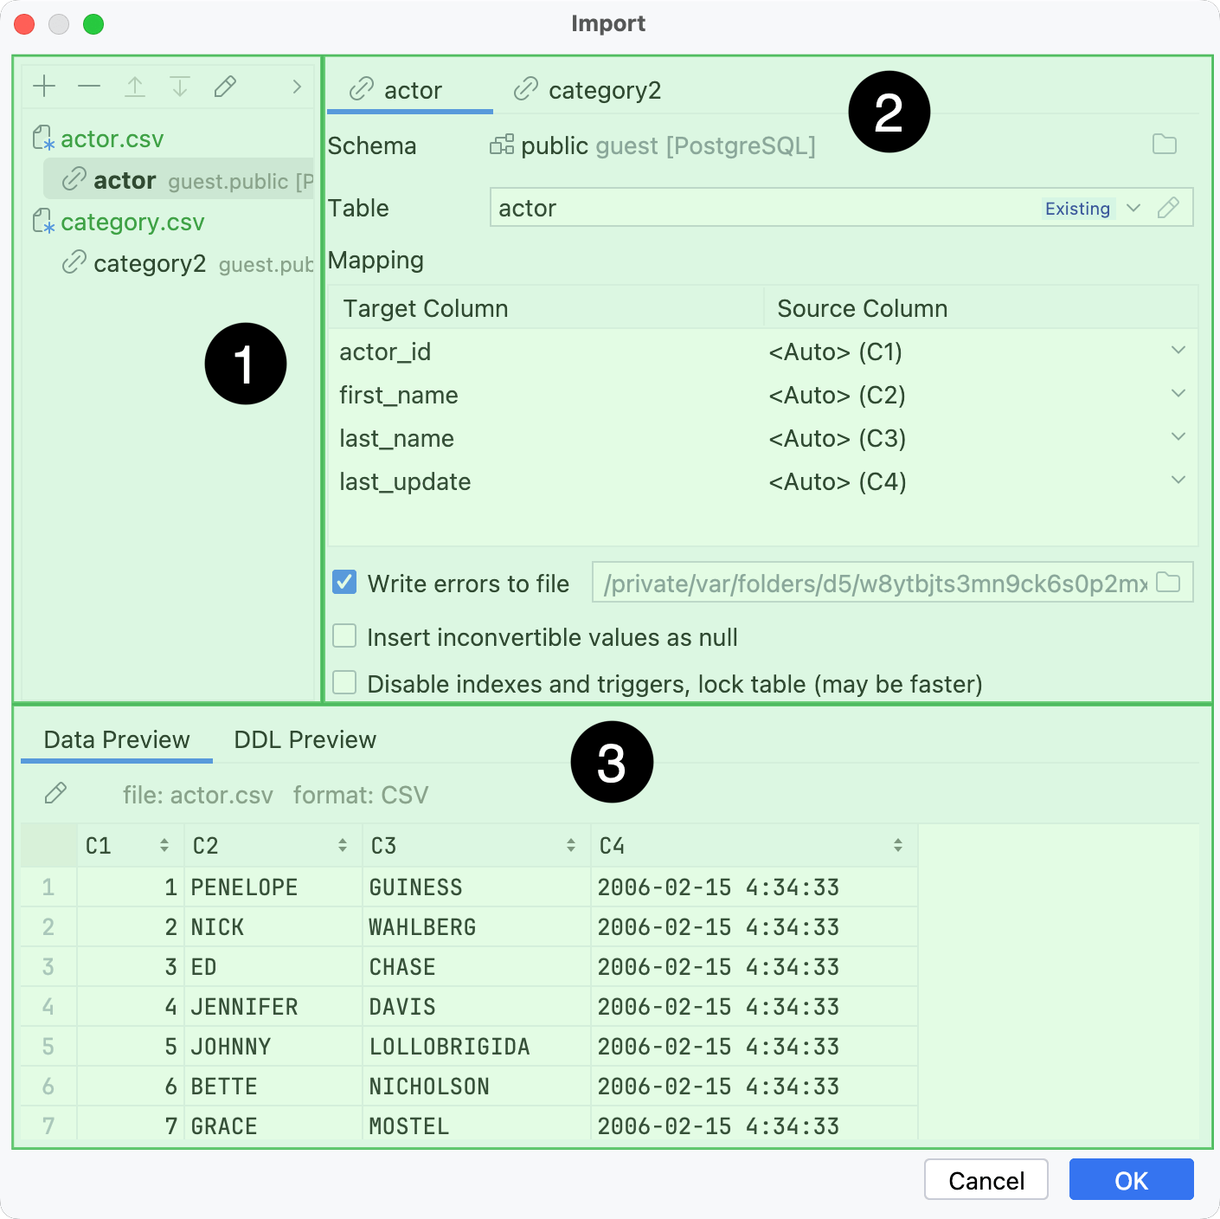This screenshot has width=1220, height=1219.
Task: Remove selected file using the minus icon
Action: (x=89, y=86)
